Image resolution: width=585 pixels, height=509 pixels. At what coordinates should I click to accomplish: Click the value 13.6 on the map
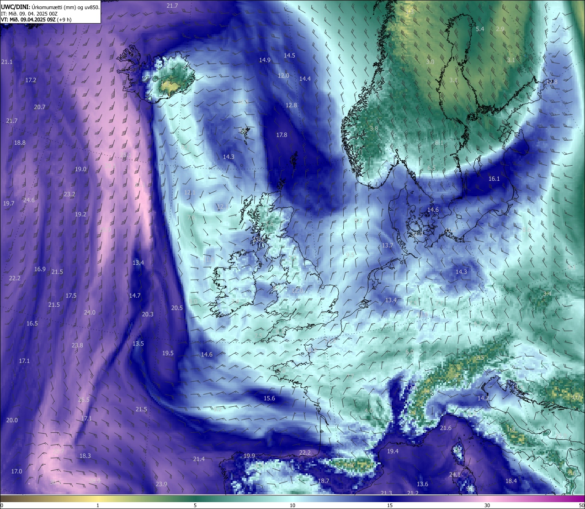coord(422,484)
